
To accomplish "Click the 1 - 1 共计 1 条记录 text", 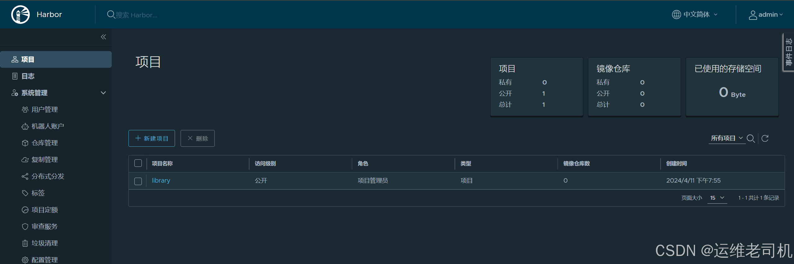I will 759,198.
